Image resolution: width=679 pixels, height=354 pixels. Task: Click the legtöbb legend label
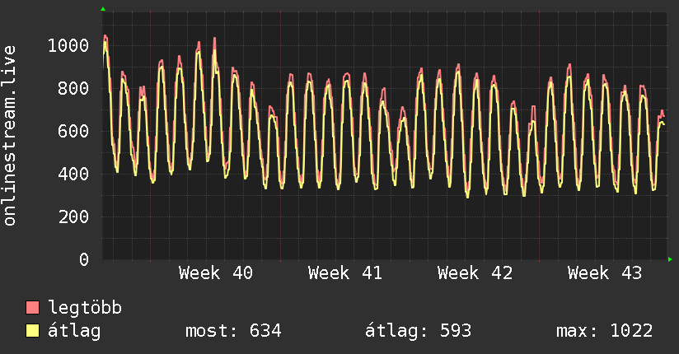click(85, 308)
